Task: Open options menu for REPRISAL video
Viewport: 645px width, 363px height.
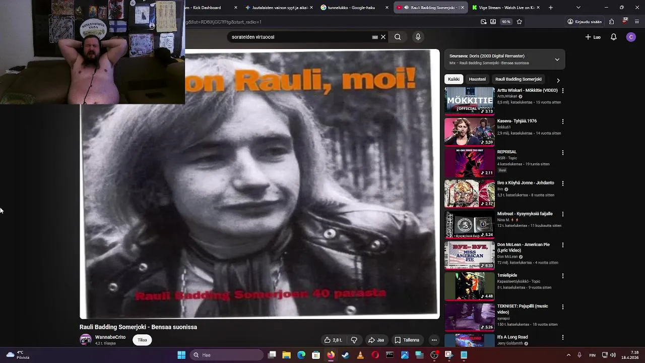Action: tap(563, 152)
